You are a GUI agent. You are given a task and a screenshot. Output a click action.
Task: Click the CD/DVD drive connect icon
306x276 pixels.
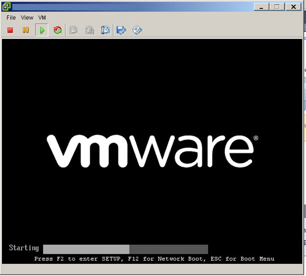(137, 30)
